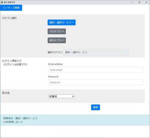150x138 pixels.
Task: Expand the 孫カテゴリ dropdown
Action: 57,40
